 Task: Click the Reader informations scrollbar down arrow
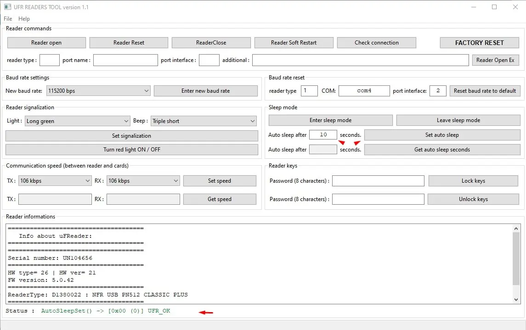tap(516, 300)
